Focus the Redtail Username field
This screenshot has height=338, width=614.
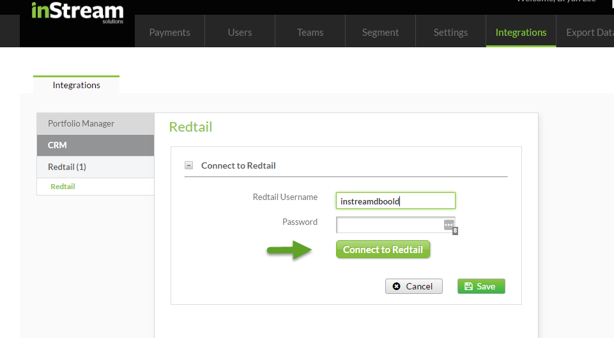(395, 201)
